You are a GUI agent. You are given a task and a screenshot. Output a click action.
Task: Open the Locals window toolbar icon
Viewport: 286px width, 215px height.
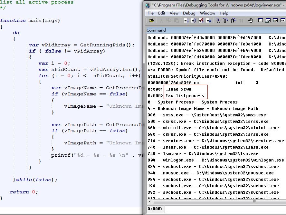[275, 20]
